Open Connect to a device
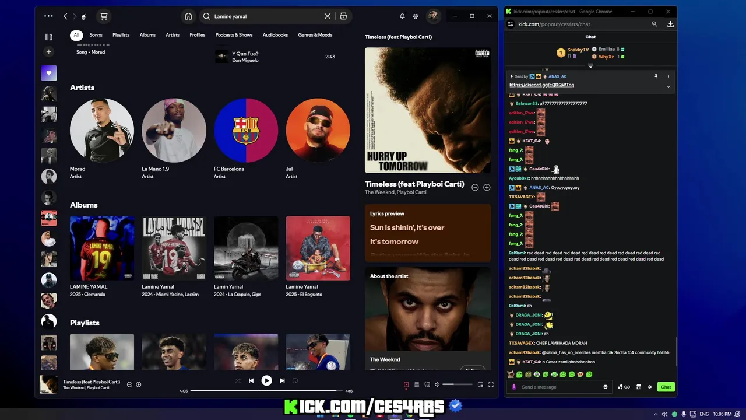This screenshot has width=746, height=420. pyautogui.click(x=427, y=384)
